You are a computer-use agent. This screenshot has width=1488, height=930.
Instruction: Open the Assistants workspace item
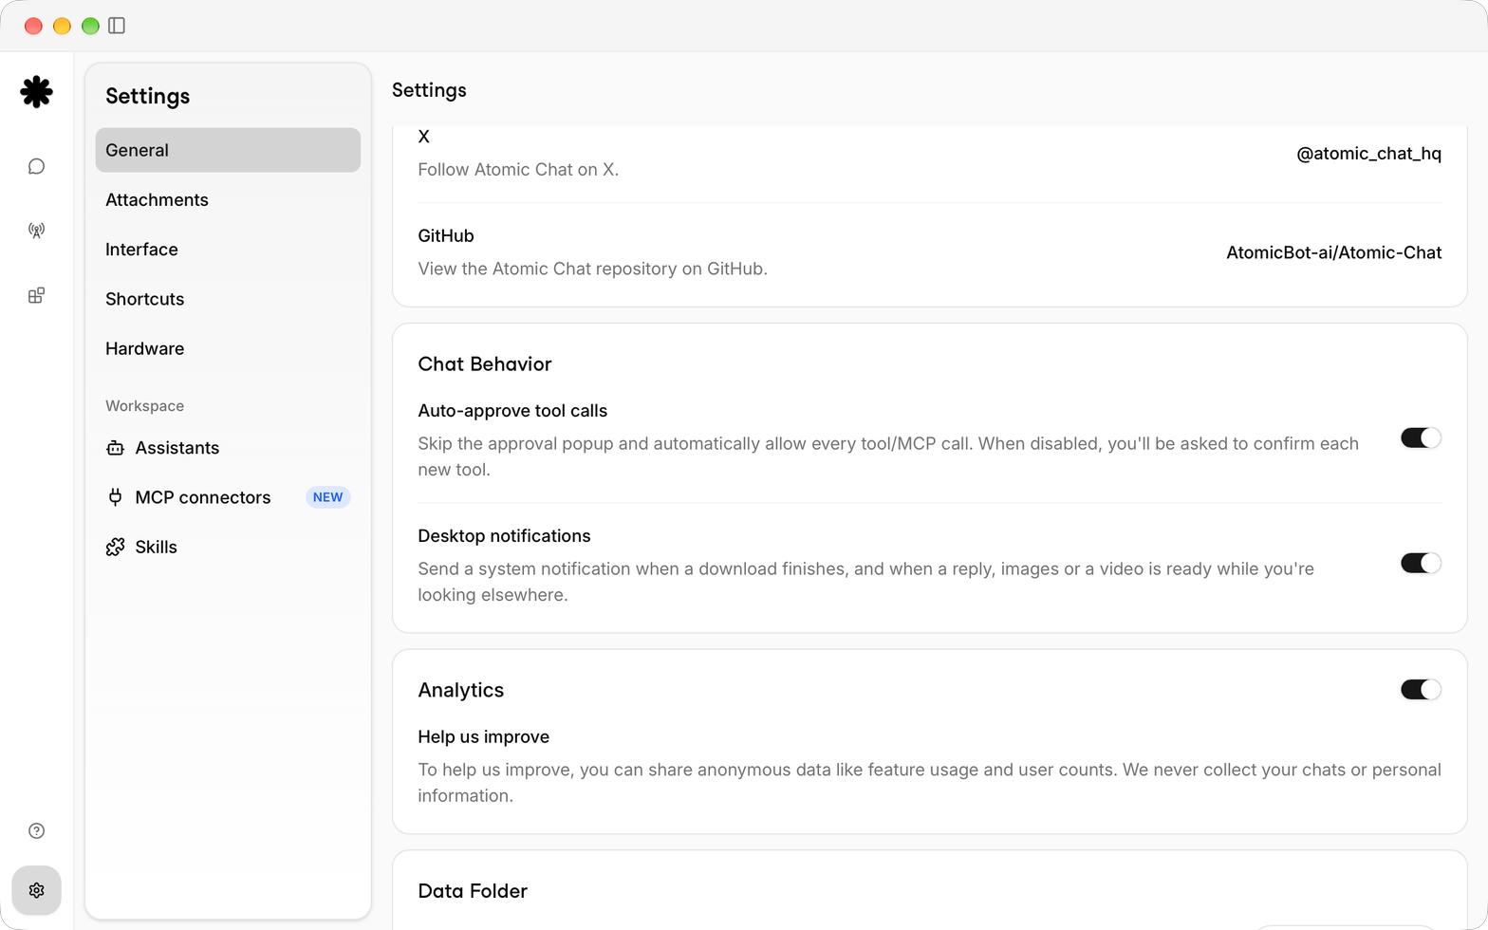pos(228,448)
